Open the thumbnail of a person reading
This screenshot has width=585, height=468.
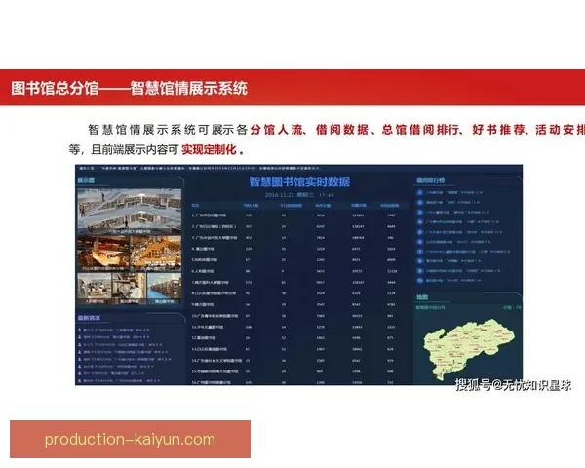click(x=129, y=289)
